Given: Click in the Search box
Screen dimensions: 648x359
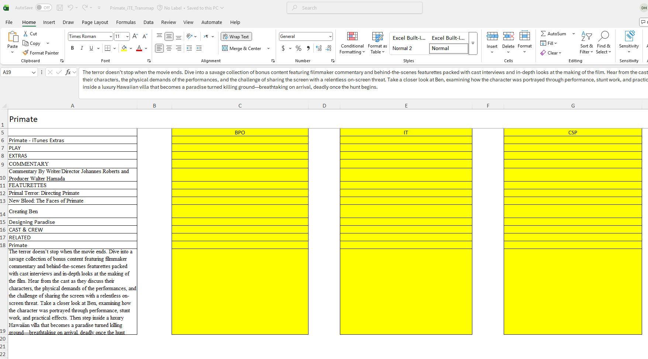Looking at the screenshot, I should point(355,8).
